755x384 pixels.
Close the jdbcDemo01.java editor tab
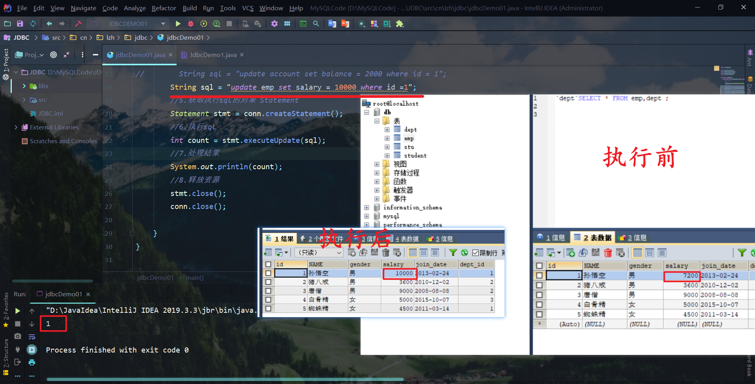pos(171,55)
